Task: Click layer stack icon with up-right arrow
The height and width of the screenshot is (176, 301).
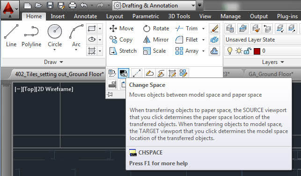Action: click(x=291, y=29)
